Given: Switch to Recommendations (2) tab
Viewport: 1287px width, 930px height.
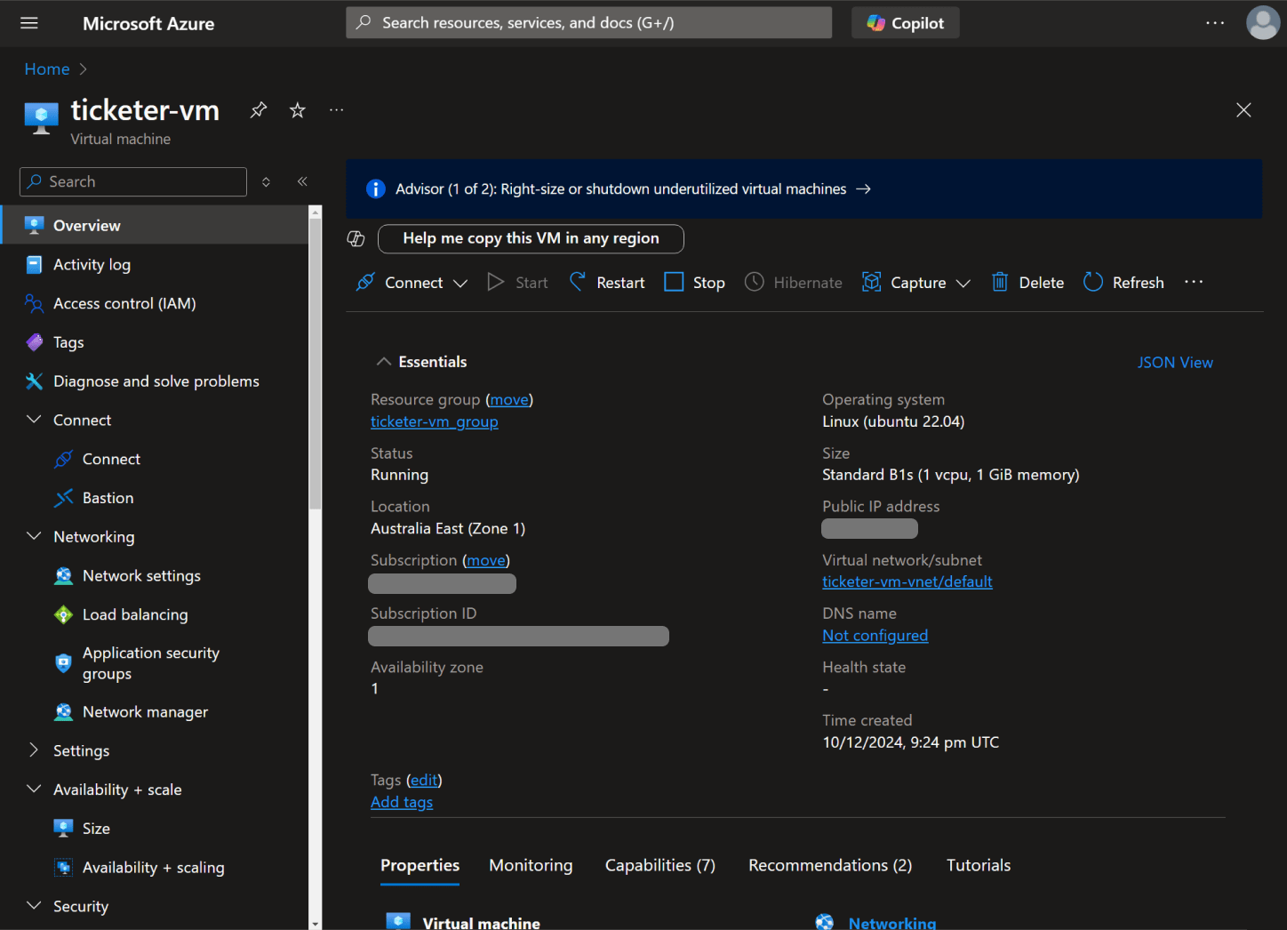Looking at the screenshot, I should (x=830, y=866).
